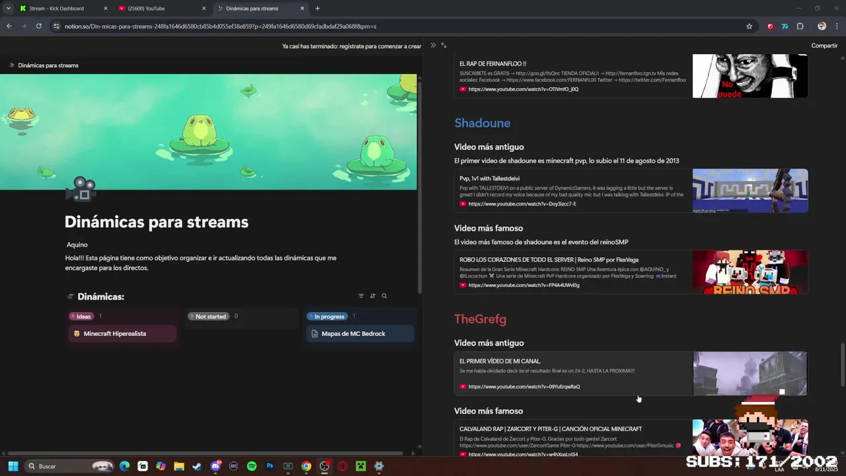
Task: Close the YouTube tab
Action: (x=204, y=9)
